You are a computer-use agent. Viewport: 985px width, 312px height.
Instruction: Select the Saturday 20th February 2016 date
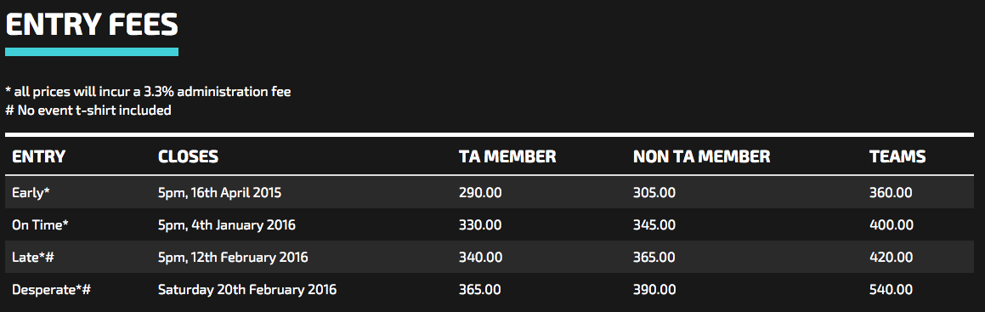[x=247, y=290]
